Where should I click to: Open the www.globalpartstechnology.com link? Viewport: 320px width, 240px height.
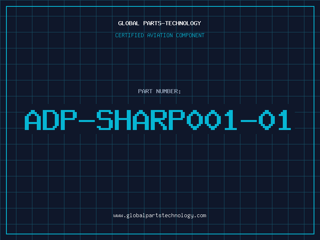click(160, 216)
